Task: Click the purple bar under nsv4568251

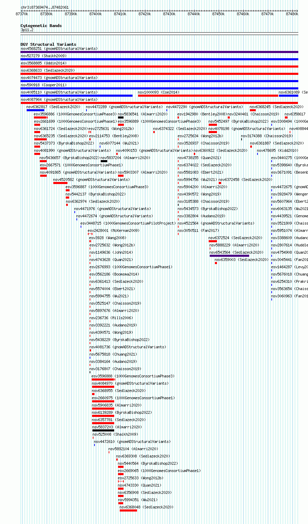Action: point(160,52)
